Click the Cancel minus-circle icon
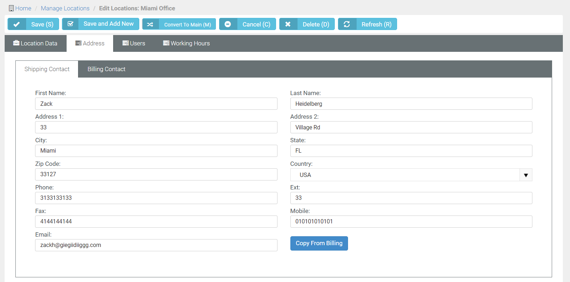 pyautogui.click(x=228, y=24)
